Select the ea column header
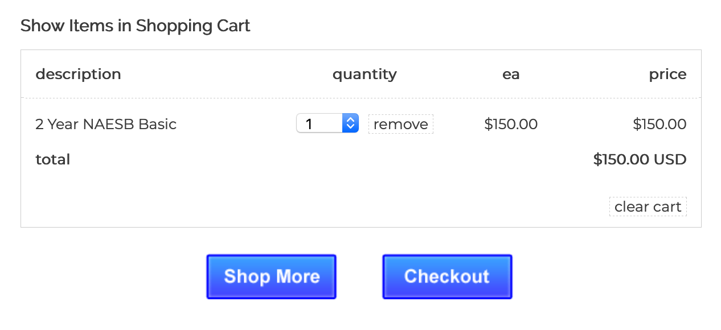The width and height of the screenshot is (721, 330). [511, 74]
